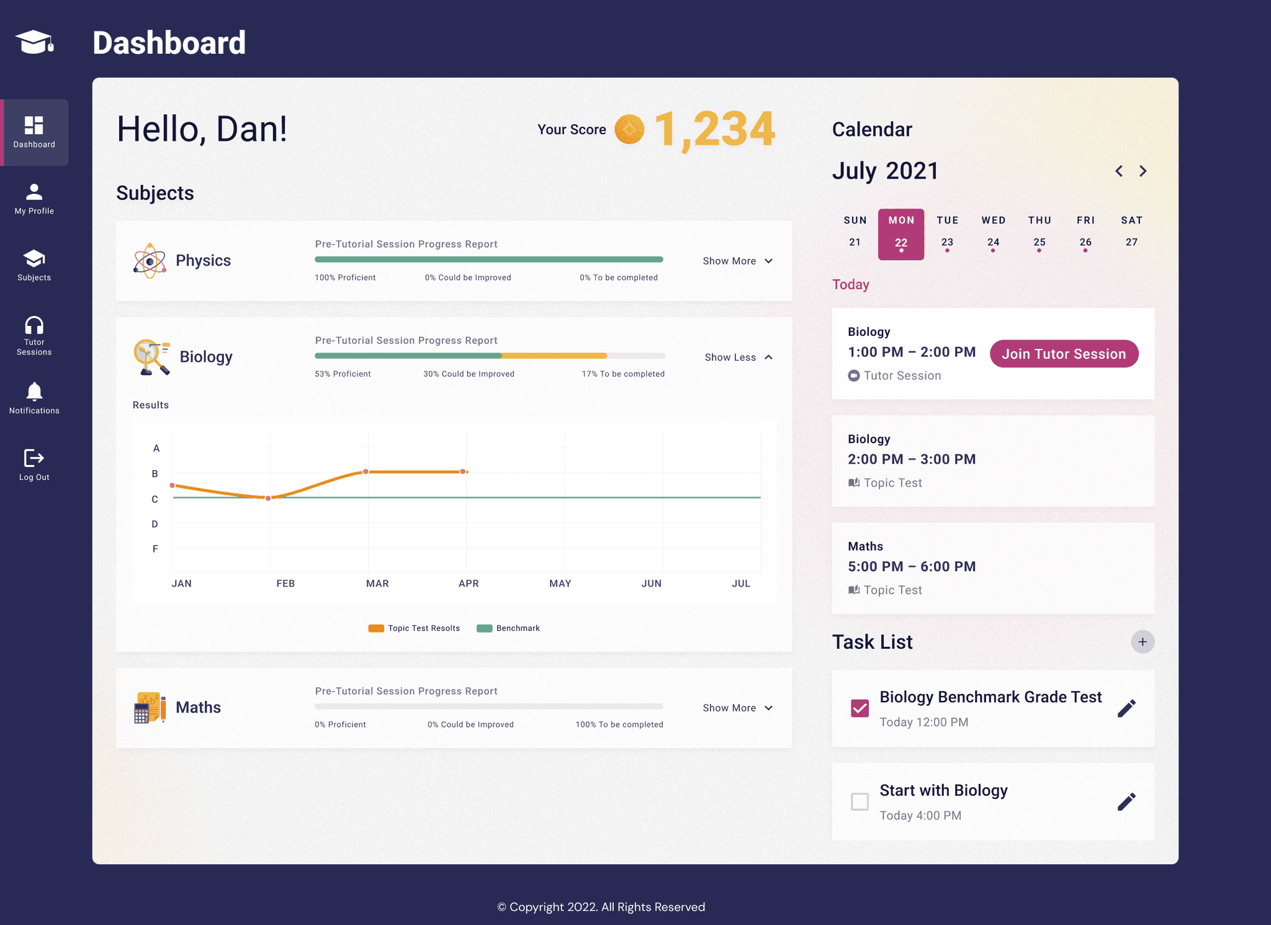
Task: Click Biology progress report bar
Action: pyautogui.click(x=490, y=356)
